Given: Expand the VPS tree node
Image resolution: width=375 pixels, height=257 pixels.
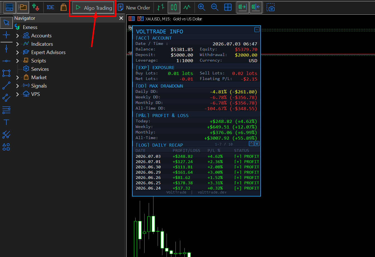Looking at the screenshot, I should [x=18, y=94].
